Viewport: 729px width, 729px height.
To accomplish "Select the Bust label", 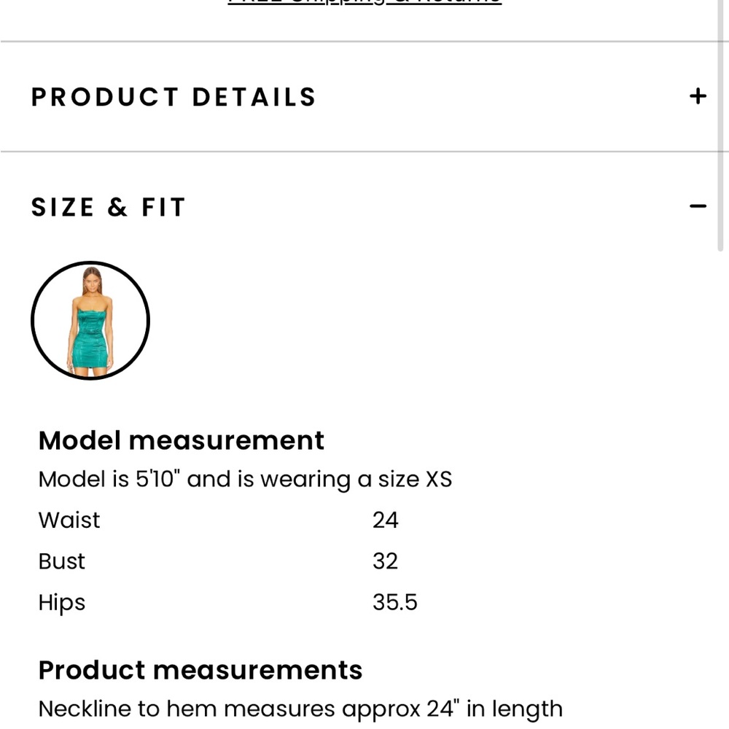I will [x=61, y=561].
